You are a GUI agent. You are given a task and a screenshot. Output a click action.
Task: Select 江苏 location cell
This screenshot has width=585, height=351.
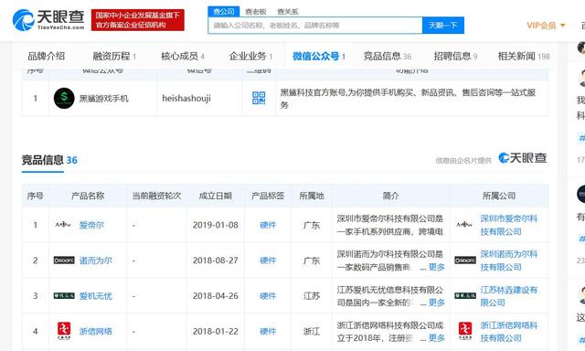point(312,296)
